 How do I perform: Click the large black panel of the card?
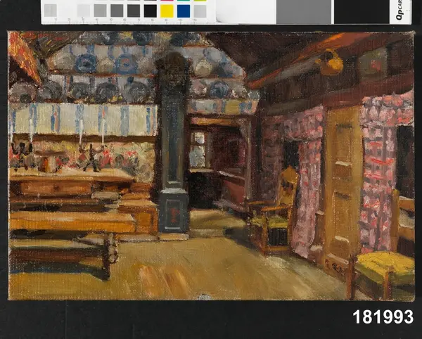362,11
